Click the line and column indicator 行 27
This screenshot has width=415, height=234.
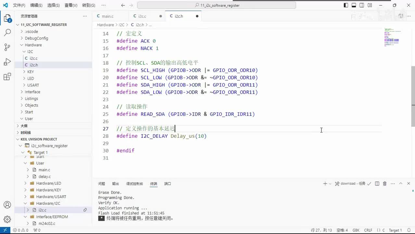click(321, 230)
